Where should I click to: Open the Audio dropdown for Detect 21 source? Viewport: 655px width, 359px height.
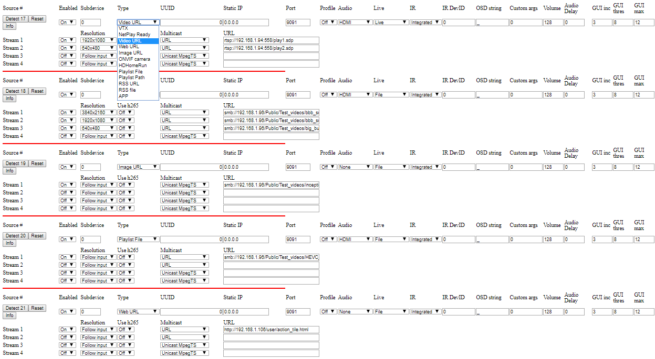tap(355, 312)
